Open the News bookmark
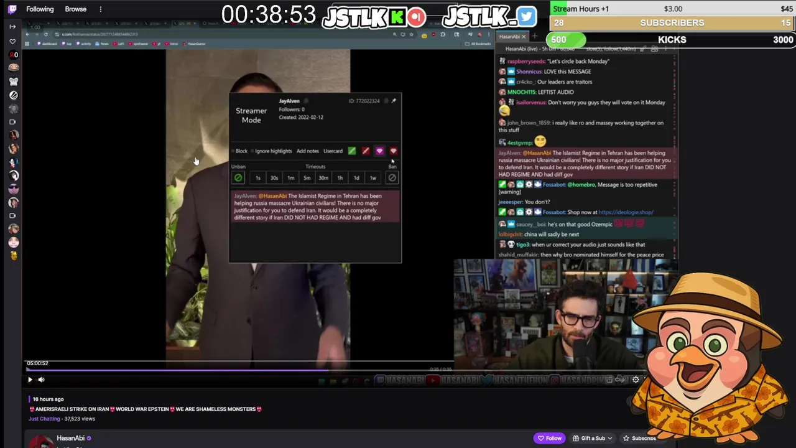 click(102, 44)
